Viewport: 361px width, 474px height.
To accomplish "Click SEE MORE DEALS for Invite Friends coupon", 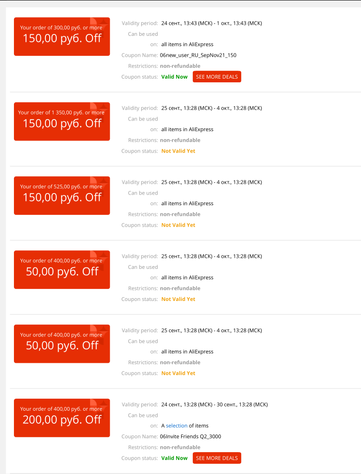I will point(217,458).
